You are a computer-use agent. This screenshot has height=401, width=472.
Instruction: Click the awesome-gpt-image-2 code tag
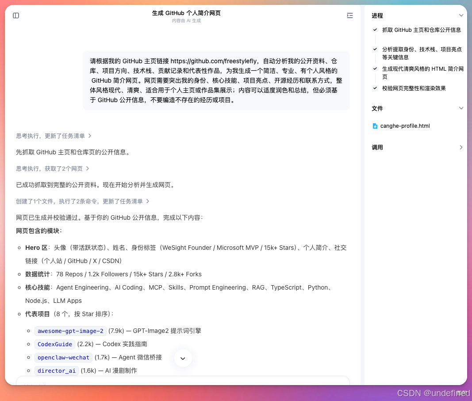70,331
